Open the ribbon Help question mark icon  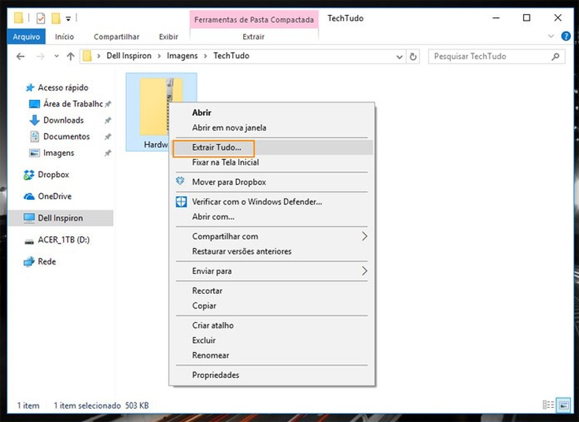coord(566,36)
